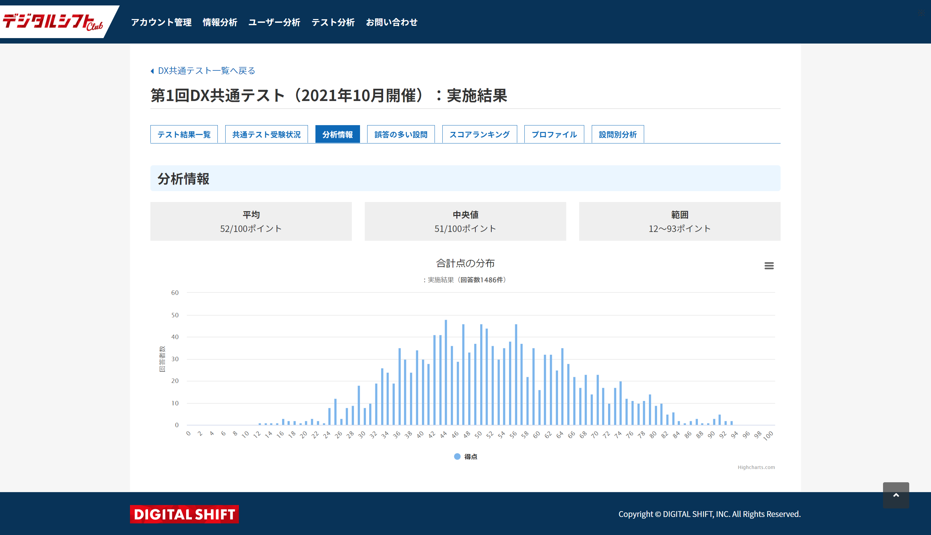This screenshot has height=535, width=931.
Task: Open the スコアランキング tab
Action: tap(479, 134)
